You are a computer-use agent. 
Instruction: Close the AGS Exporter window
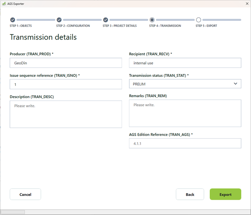247,3
